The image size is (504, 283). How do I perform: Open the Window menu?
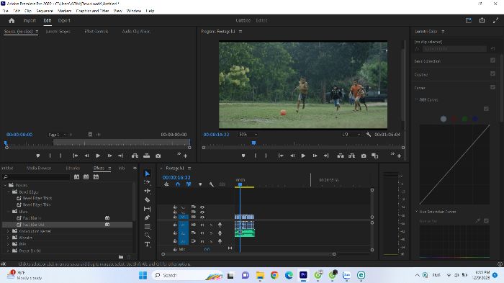(134, 11)
